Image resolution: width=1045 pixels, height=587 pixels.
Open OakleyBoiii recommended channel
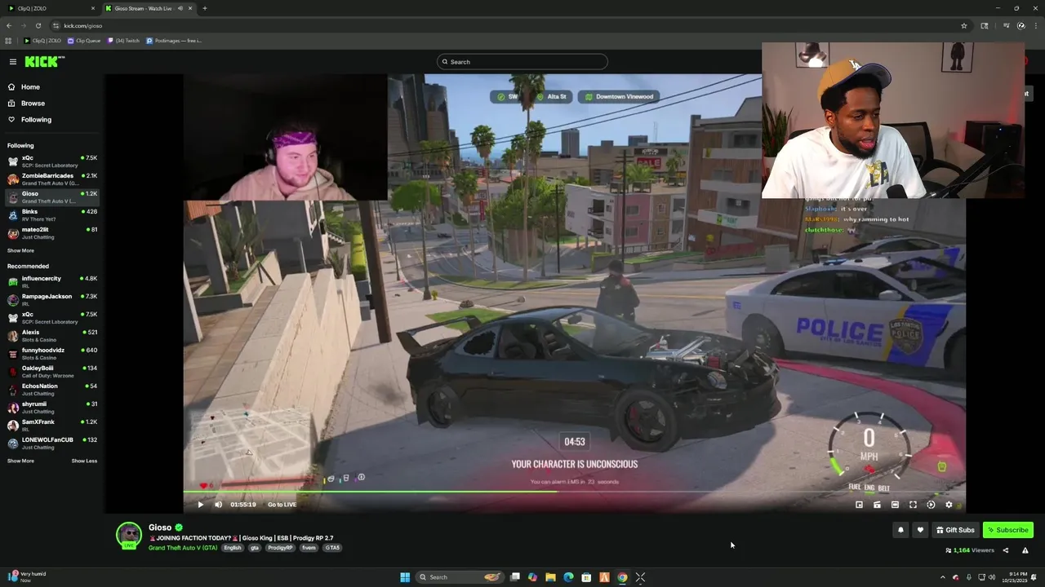pyautogui.click(x=52, y=372)
